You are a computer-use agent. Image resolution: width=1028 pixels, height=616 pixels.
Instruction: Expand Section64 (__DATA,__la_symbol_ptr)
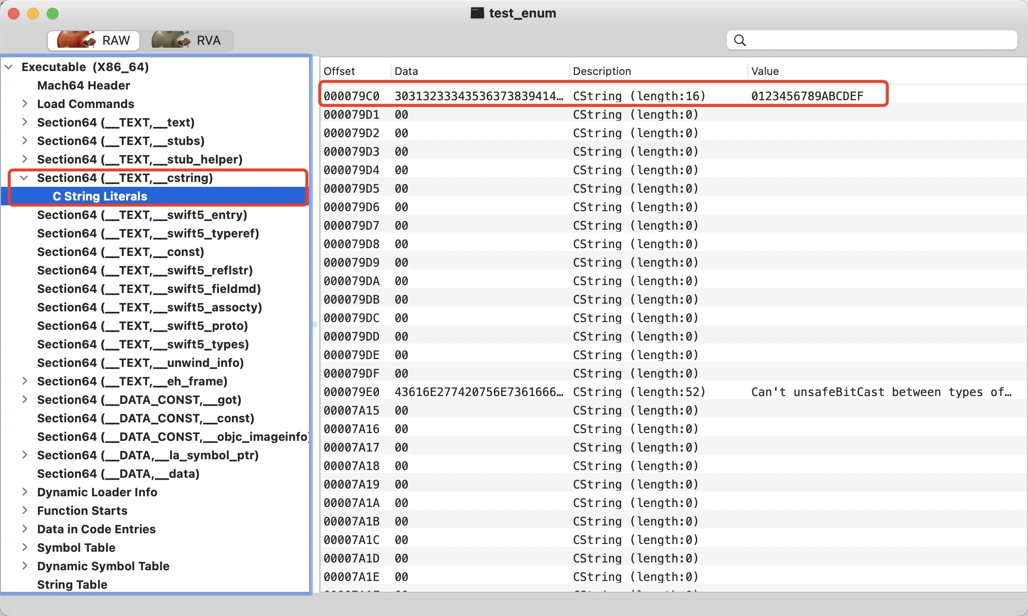coord(24,455)
